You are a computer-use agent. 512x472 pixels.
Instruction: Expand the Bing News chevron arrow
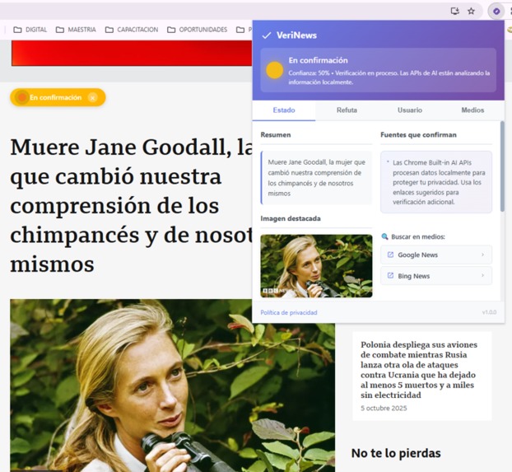482,275
